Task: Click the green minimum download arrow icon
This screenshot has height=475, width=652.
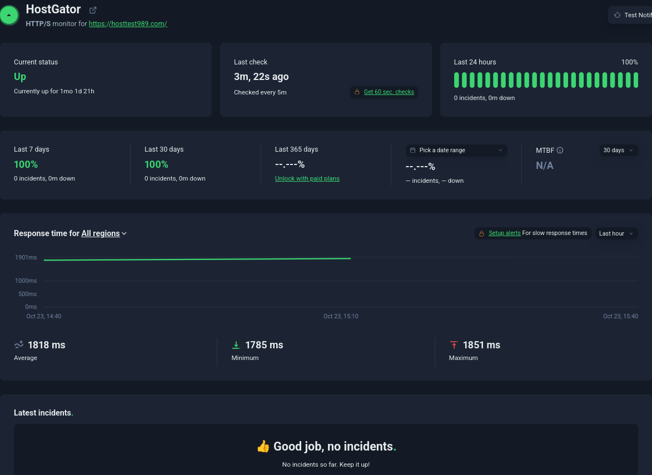Action: click(x=236, y=345)
